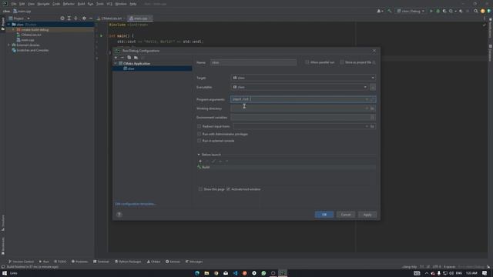Expand all icon in Project panel

coord(69,18)
